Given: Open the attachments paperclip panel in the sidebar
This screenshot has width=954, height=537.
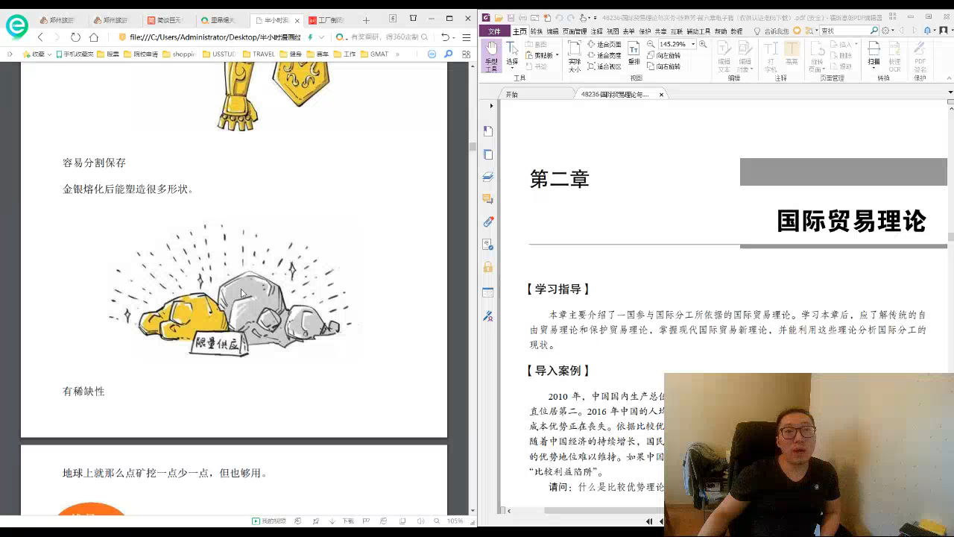Looking at the screenshot, I should point(488,222).
